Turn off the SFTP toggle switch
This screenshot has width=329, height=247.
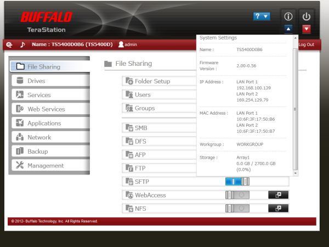coord(237,181)
